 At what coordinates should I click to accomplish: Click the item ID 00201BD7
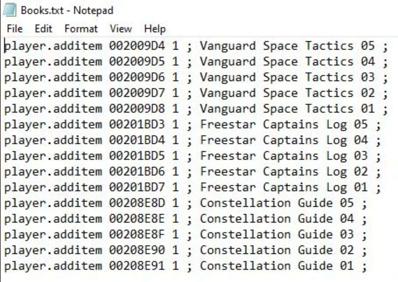(137, 187)
